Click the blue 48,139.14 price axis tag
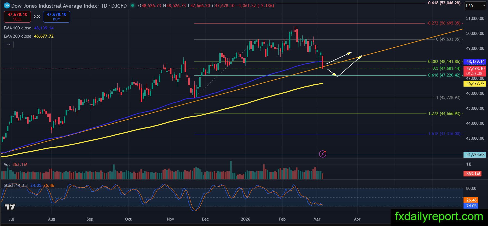The height and width of the screenshot is (226, 488). click(x=475, y=62)
